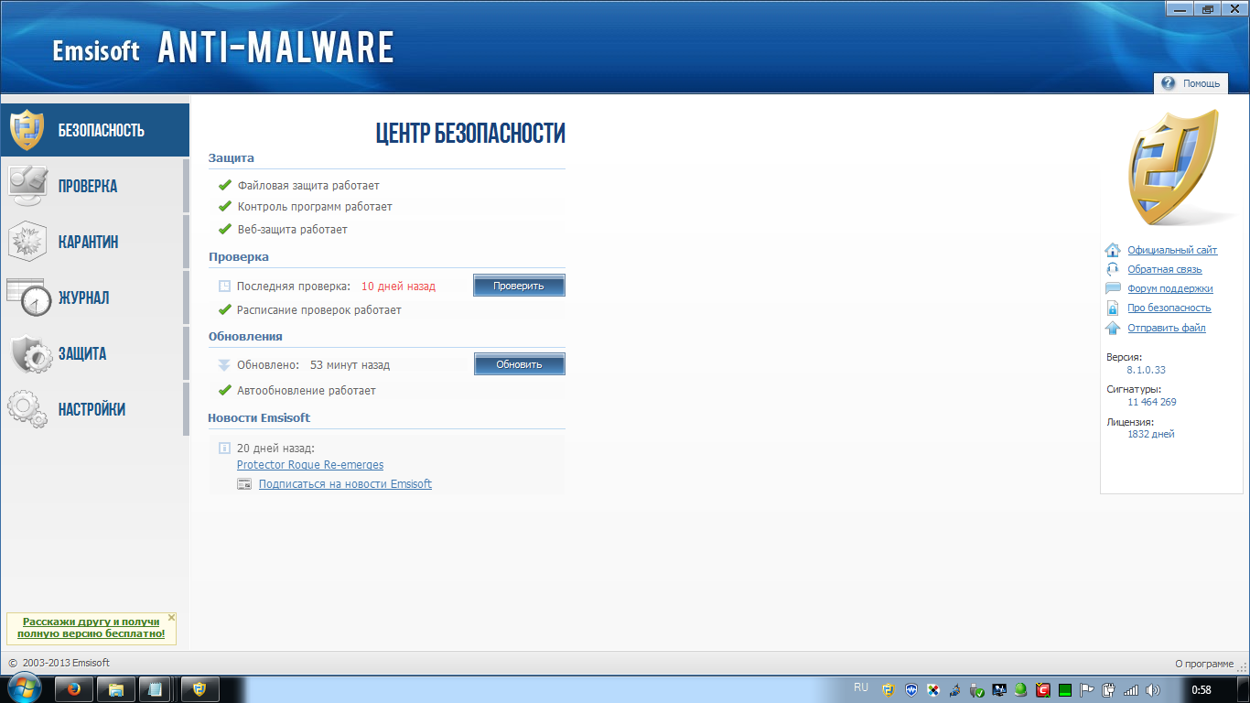Screen dimensions: 1250x703
Task: Close the Расскажи другу promo banner
Action: 171,617
